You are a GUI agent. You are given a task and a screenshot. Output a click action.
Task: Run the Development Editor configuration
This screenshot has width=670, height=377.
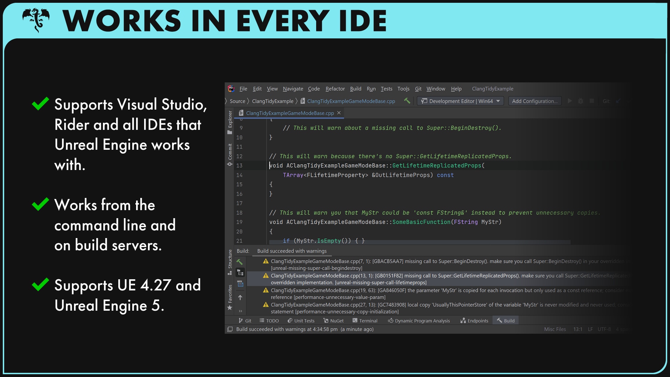click(570, 101)
